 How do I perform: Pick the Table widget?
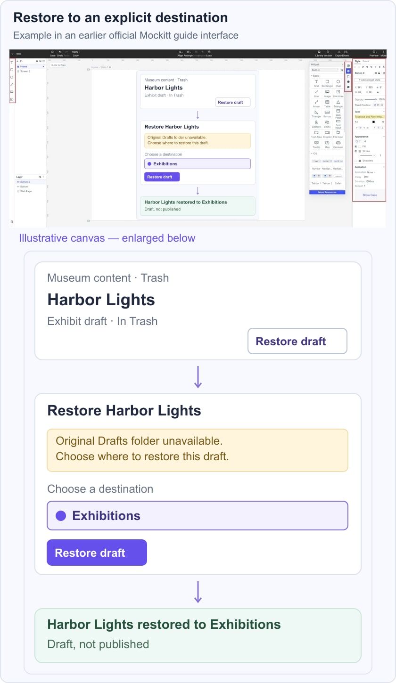pyautogui.click(x=327, y=104)
